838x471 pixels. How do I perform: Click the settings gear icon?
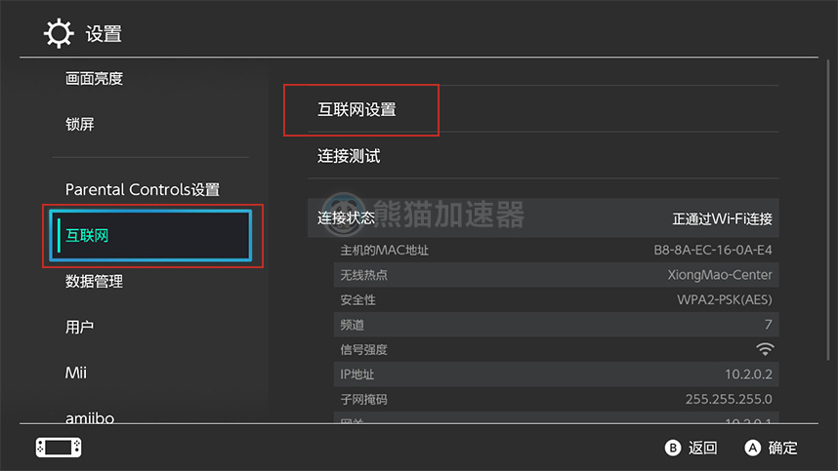pos(59,33)
